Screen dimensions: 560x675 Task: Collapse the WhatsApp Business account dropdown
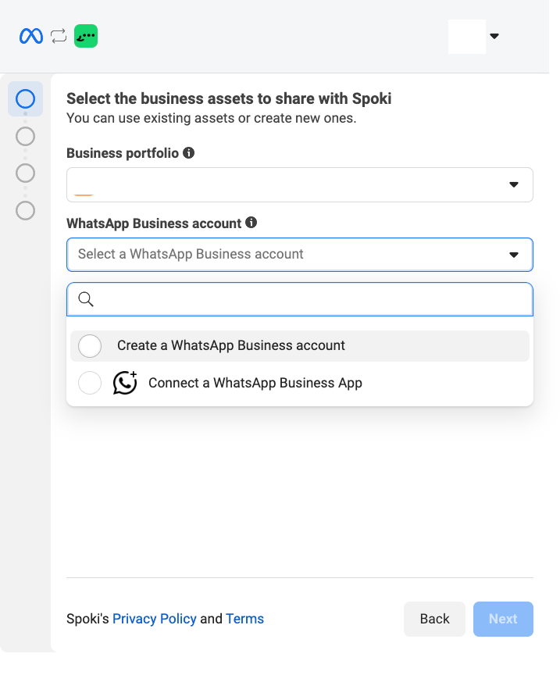pyautogui.click(x=513, y=255)
